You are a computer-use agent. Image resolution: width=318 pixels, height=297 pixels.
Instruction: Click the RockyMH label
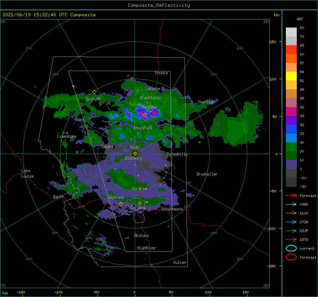coord(93,99)
